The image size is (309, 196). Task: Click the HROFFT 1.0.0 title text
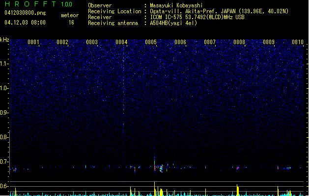[x=38, y=4]
